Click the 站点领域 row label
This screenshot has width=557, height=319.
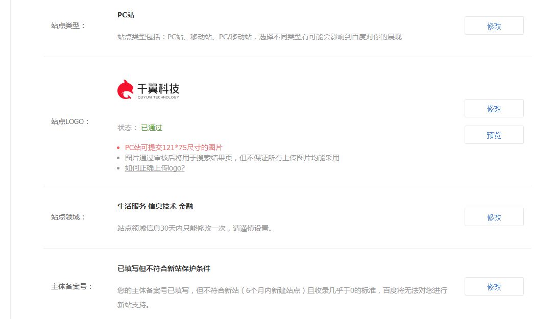(68, 217)
